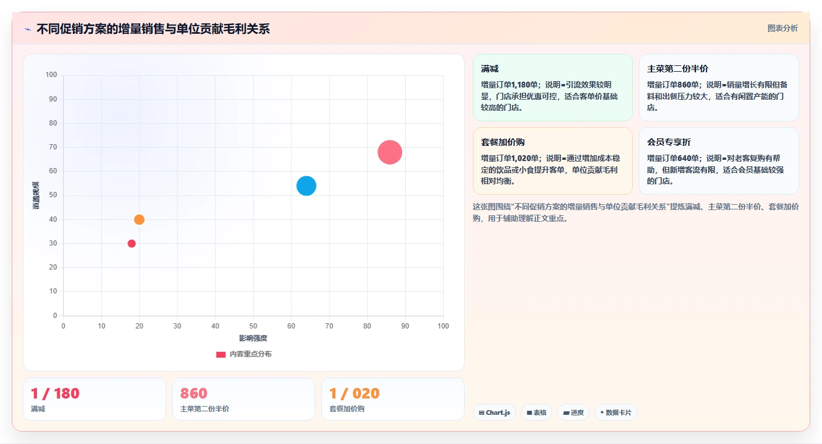
Task: Open the 满减 info card
Action: (x=552, y=88)
